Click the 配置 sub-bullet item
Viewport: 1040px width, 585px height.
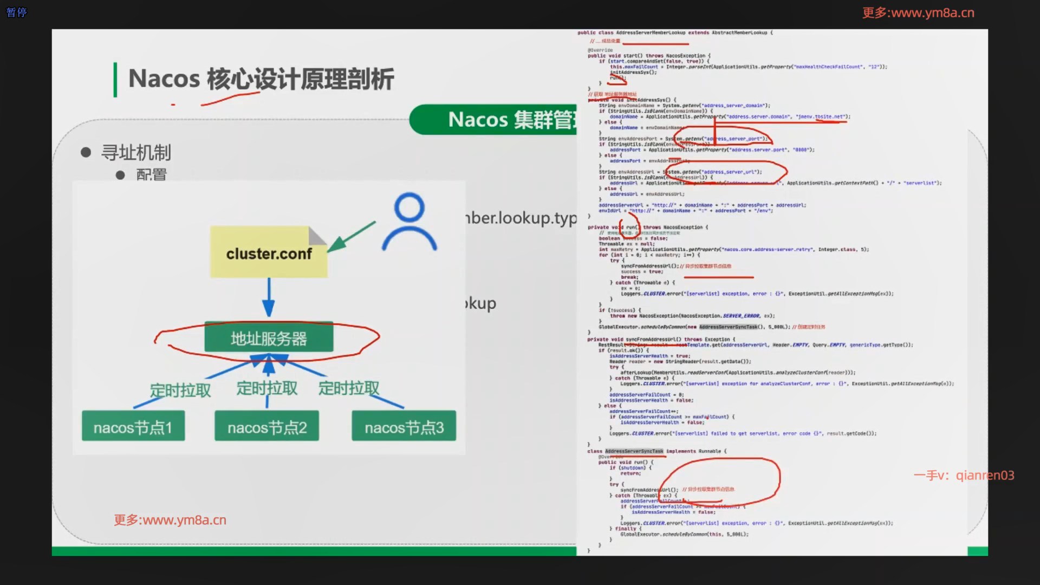point(151,174)
